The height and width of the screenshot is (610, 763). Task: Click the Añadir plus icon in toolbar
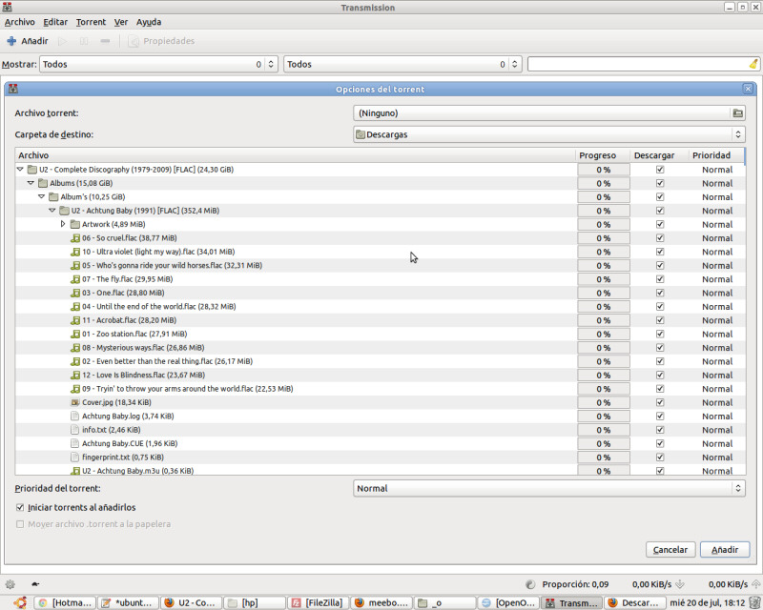(11, 41)
